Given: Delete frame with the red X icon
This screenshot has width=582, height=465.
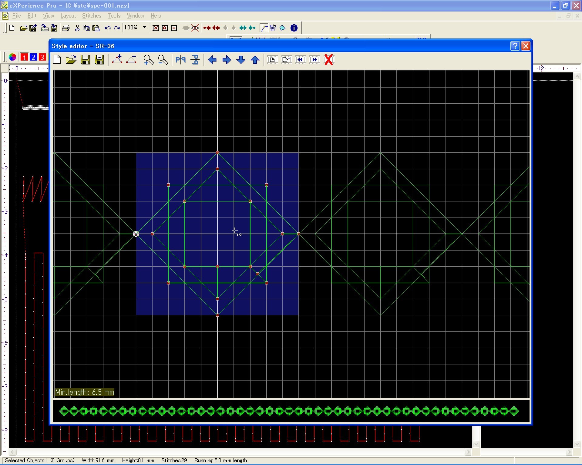Looking at the screenshot, I should (x=329, y=60).
